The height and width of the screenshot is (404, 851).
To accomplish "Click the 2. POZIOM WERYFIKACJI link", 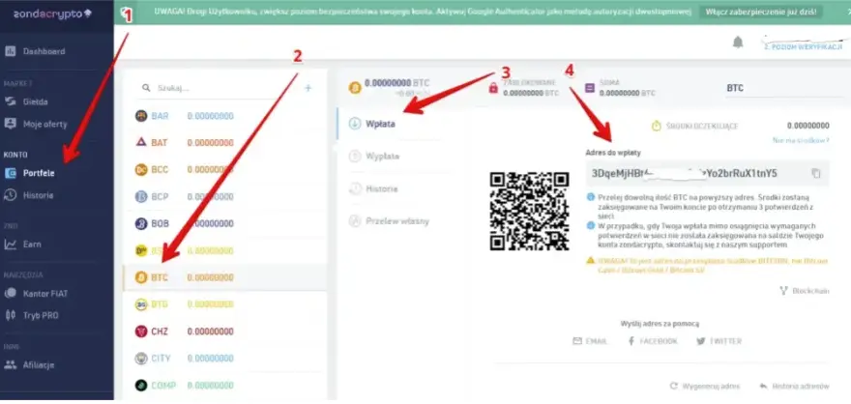I will click(803, 47).
